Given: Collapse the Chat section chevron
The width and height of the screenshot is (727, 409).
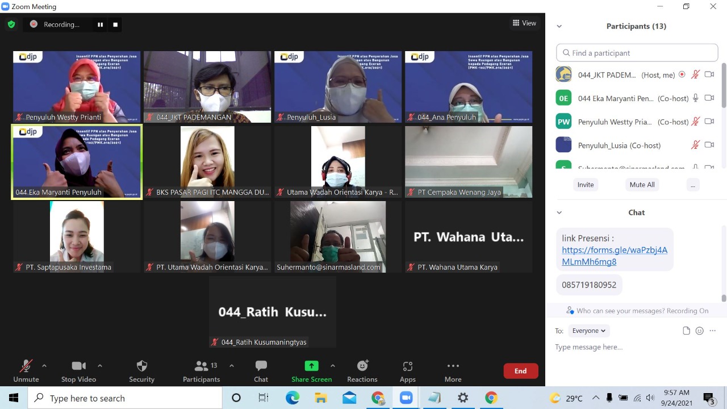Looking at the screenshot, I should click(x=559, y=212).
